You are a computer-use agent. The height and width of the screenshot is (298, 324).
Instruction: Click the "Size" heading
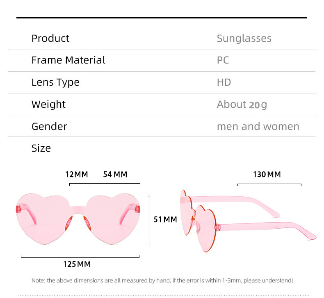[x=41, y=148]
